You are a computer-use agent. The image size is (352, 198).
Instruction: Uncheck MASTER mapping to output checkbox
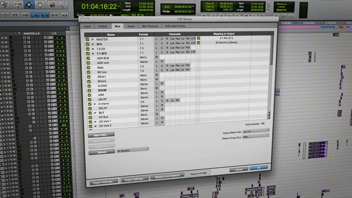pyautogui.click(x=198, y=38)
